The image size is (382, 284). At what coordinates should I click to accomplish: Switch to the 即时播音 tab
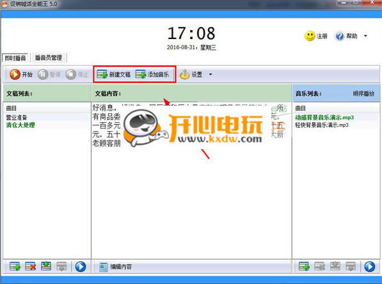[15, 58]
